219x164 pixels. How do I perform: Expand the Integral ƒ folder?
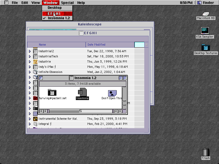pyautogui.click(x=30, y=124)
